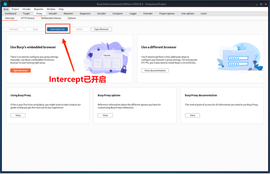The image size is (270, 174).
Task: Click the Use a different browser heading
Action: tap(159, 47)
